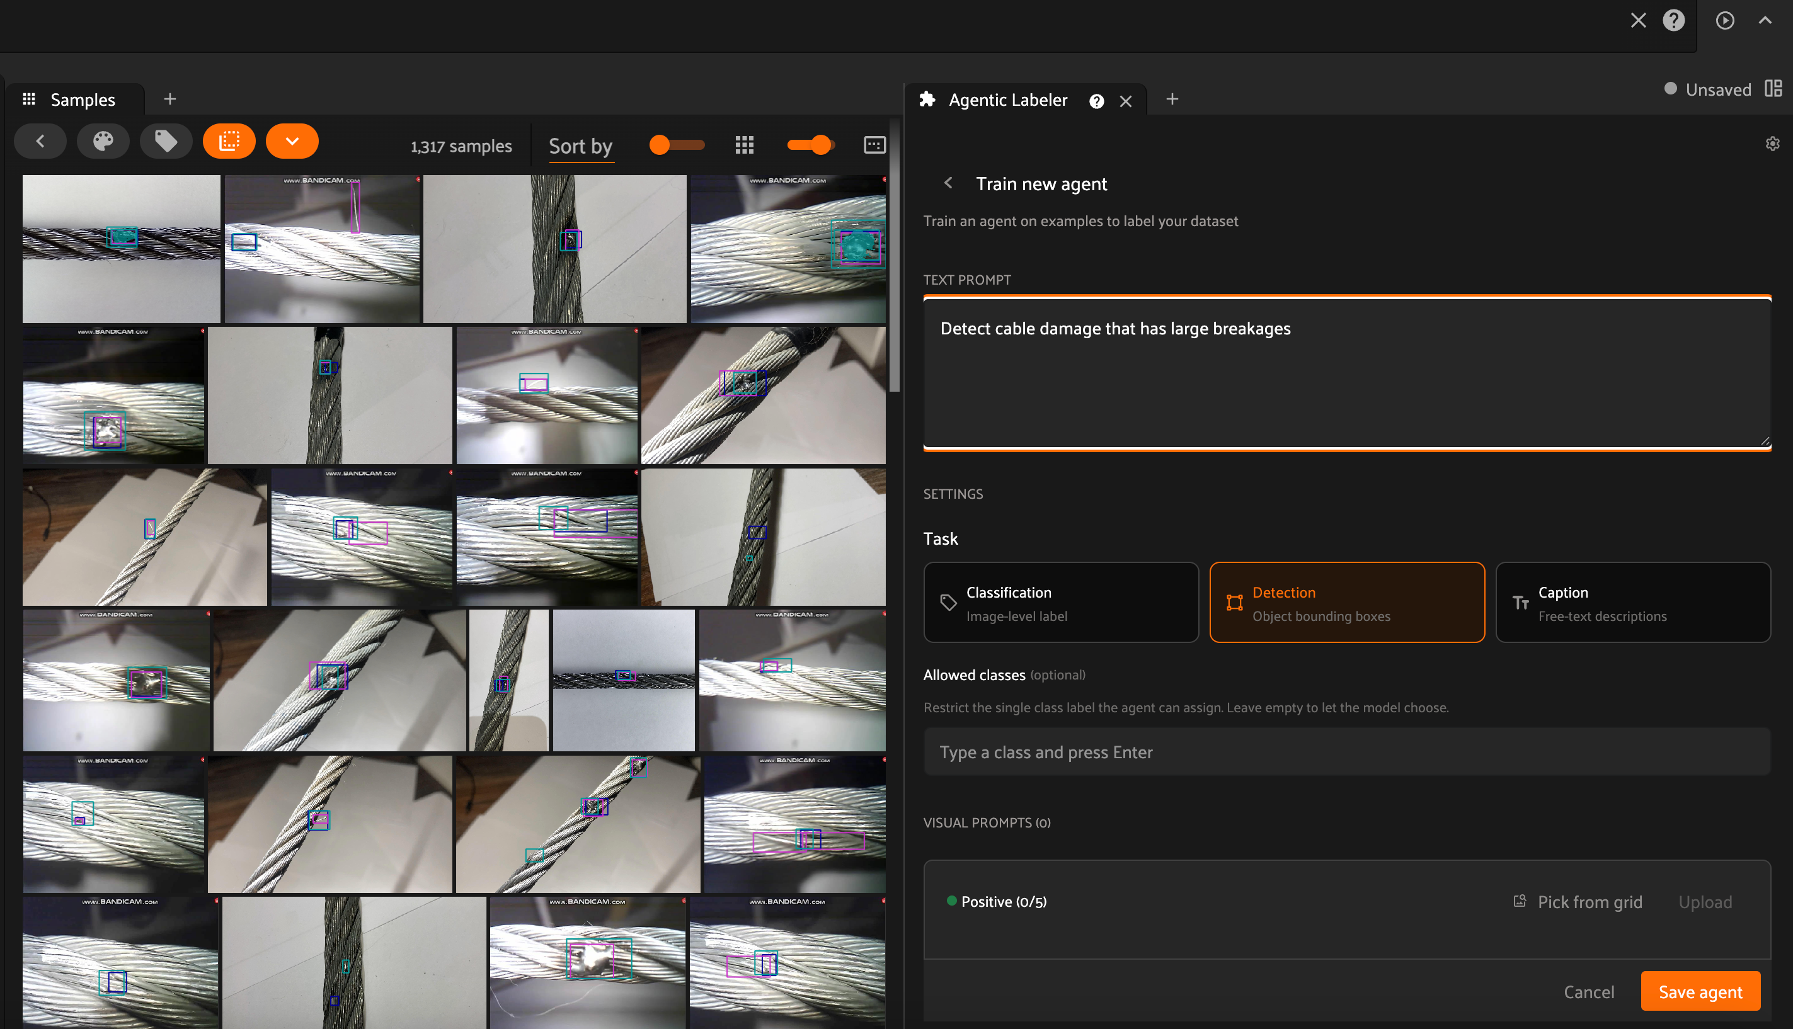Click the Allowed classes input field
Screen dimensions: 1793x1029
(x=1347, y=752)
